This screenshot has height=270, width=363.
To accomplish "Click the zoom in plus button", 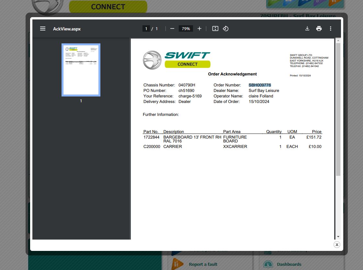I will (x=199, y=28).
